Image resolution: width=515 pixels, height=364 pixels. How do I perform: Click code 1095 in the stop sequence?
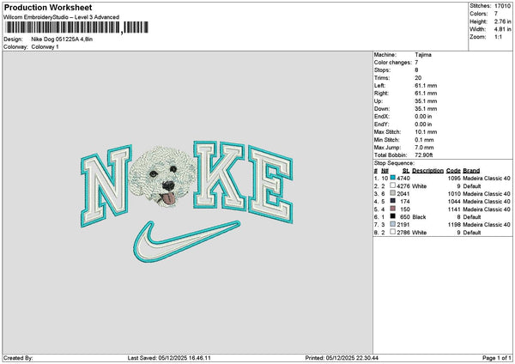(454, 179)
